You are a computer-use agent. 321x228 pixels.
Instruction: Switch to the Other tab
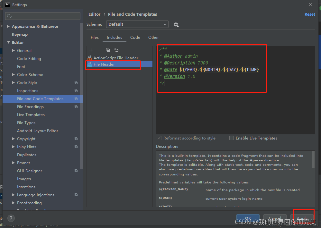153,37
